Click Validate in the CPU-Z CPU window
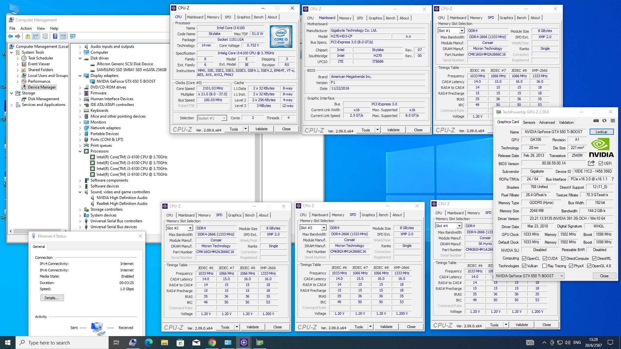 (261, 129)
